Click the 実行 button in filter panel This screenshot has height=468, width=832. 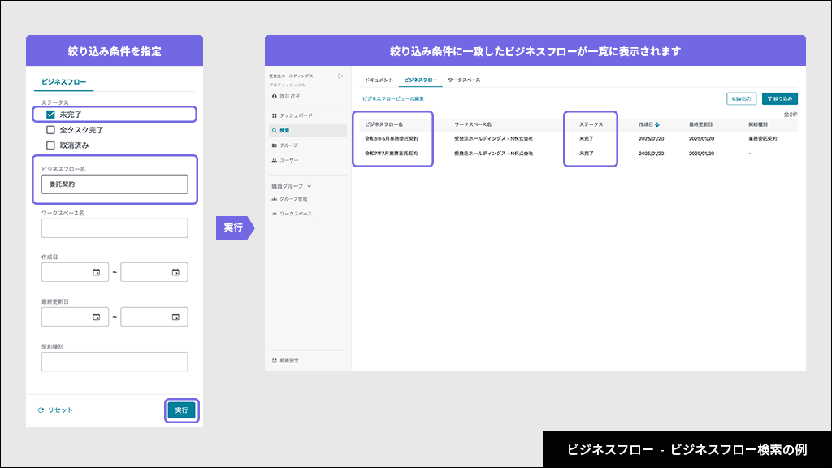(181, 410)
